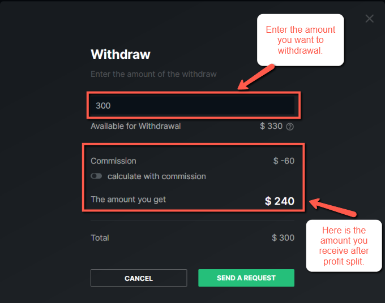
Task: Click 'The amount you get' label
Action: click(129, 200)
